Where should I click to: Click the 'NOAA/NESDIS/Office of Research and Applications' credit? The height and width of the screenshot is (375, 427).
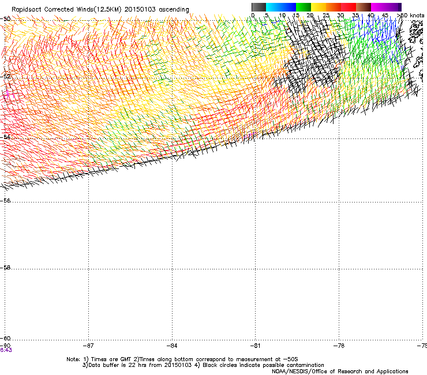[340, 372]
